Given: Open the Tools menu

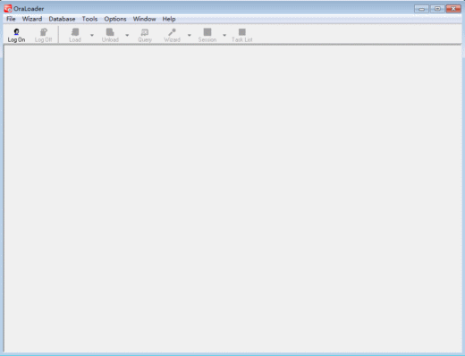Looking at the screenshot, I should (x=89, y=19).
